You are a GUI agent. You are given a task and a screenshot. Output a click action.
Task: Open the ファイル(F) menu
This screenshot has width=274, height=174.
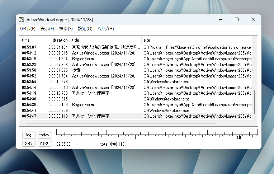pos(27,29)
